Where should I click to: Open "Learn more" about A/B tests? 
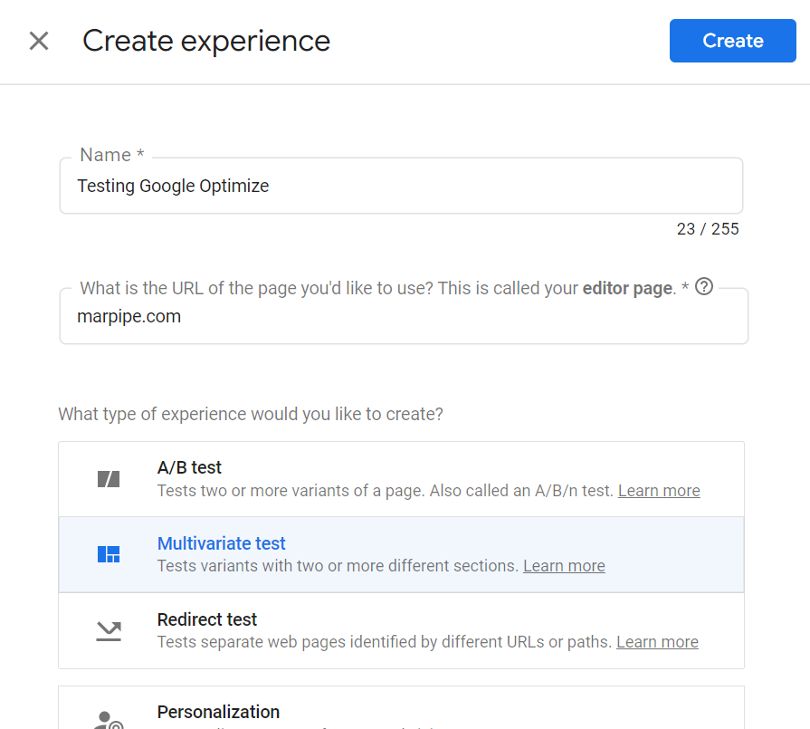click(x=659, y=490)
